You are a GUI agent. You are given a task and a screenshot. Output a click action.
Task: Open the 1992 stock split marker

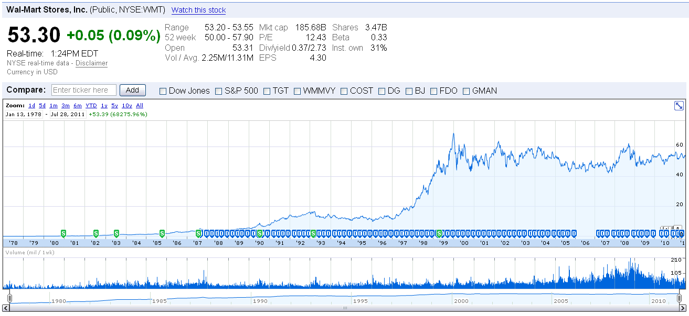(x=313, y=233)
